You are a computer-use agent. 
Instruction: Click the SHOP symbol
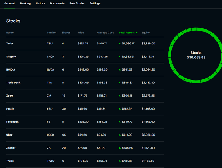pos(51,57)
